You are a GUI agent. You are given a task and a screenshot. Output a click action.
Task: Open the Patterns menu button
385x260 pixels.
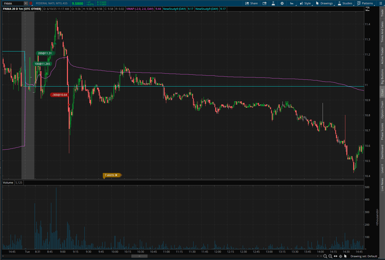point(365,3)
